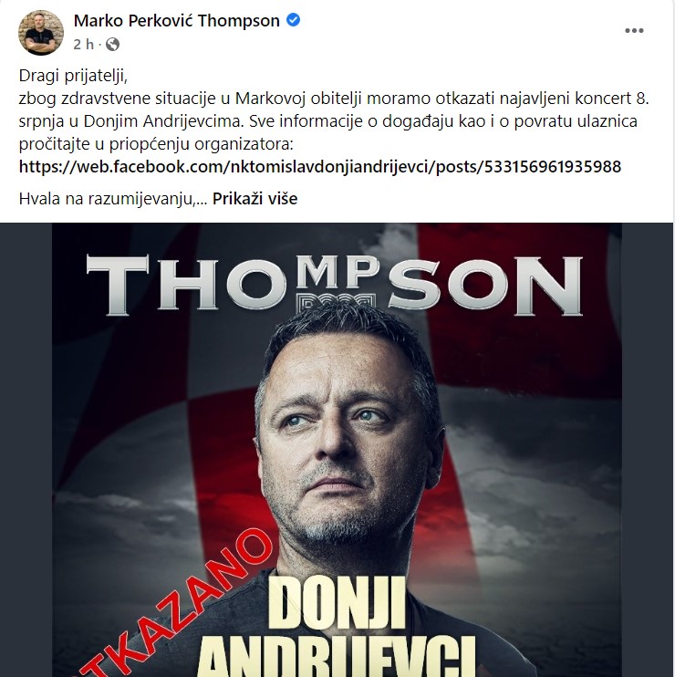Expand the post with Prikaži više
Viewport: 675px width, 677px height.
[x=254, y=199]
